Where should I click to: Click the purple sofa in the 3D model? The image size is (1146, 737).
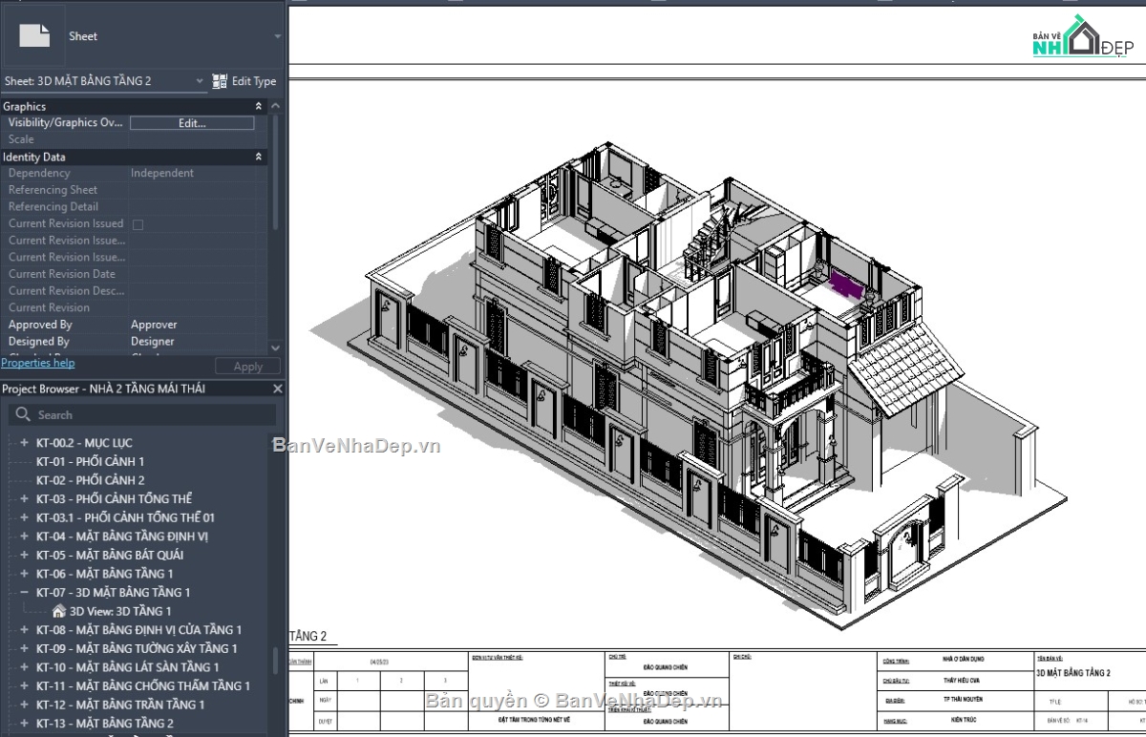click(846, 284)
